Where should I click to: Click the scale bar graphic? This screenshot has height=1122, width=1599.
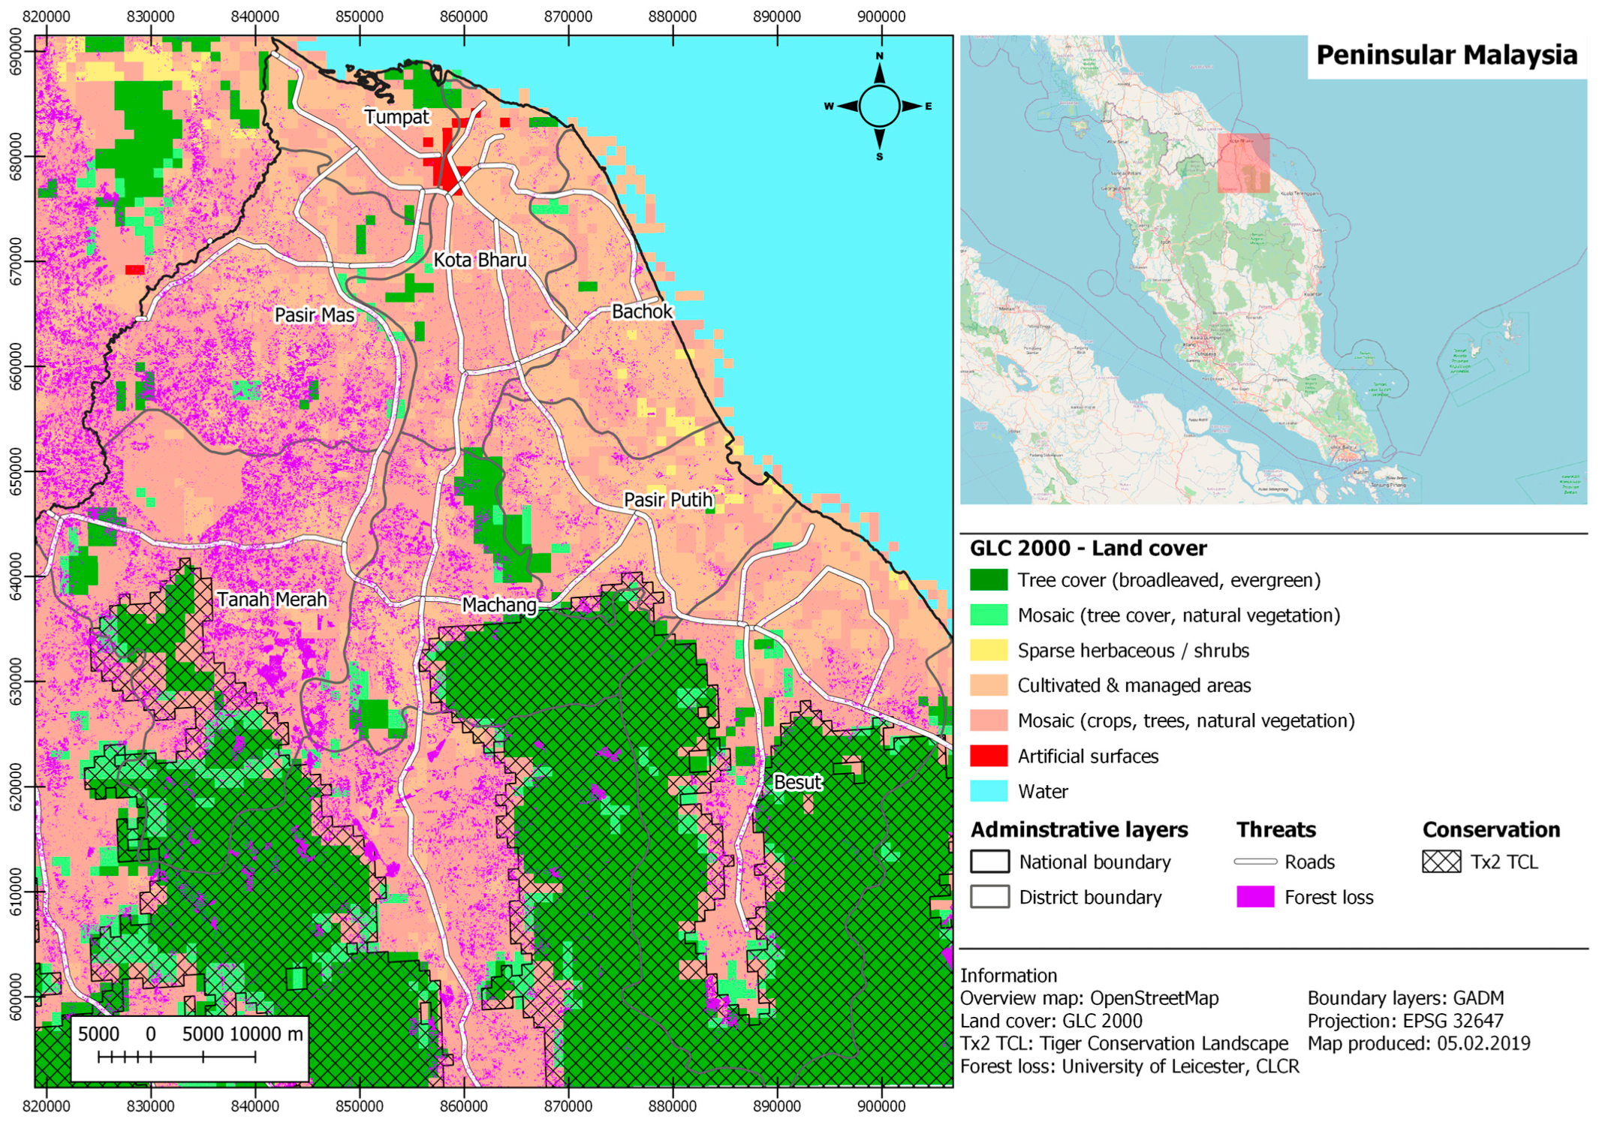tap(177, 1057)
